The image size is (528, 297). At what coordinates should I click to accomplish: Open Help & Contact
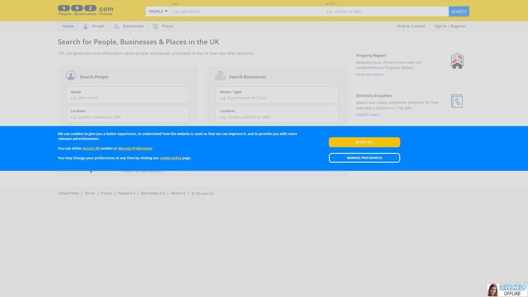[411, 26]
